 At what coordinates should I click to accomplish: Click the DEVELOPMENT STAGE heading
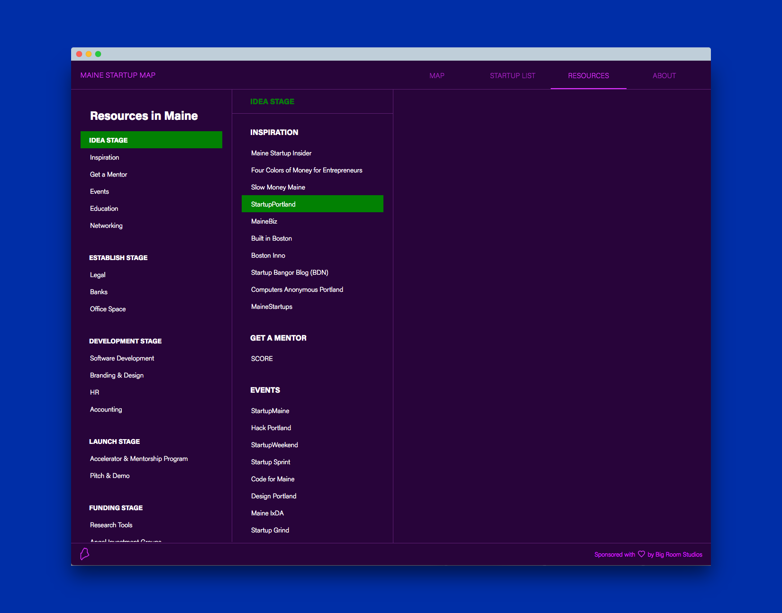(126, 341)
